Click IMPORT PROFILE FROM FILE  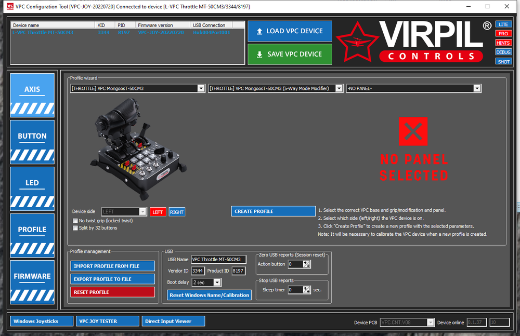pos(112,266)
